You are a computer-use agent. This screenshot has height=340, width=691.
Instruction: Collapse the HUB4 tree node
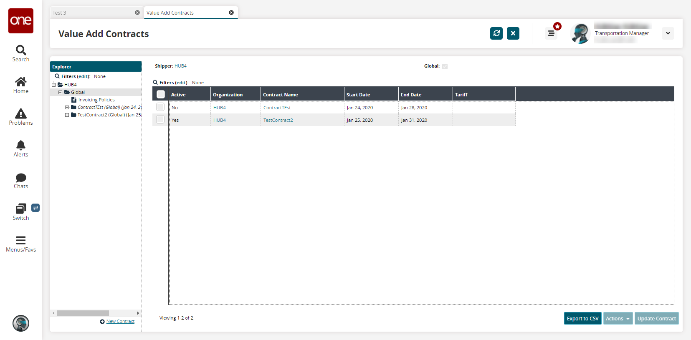pyautogui.click(x=53, y=85)
